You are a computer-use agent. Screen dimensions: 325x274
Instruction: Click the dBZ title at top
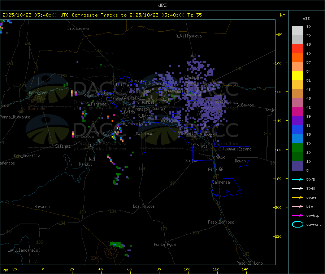(x=162, y=5)
